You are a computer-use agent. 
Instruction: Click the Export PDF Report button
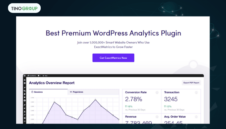(x=191, y=83)
